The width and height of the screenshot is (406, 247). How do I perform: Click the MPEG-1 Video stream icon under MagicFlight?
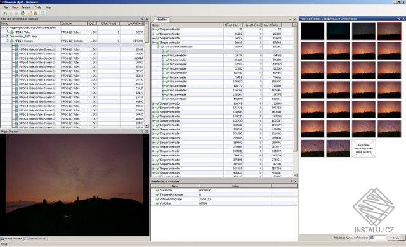[11, 32]
